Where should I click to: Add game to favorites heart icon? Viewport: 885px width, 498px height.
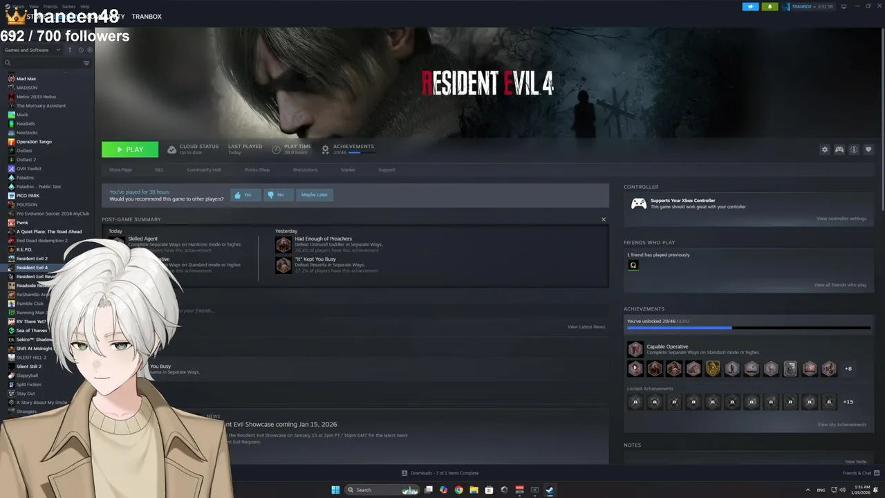pos(868,149)
